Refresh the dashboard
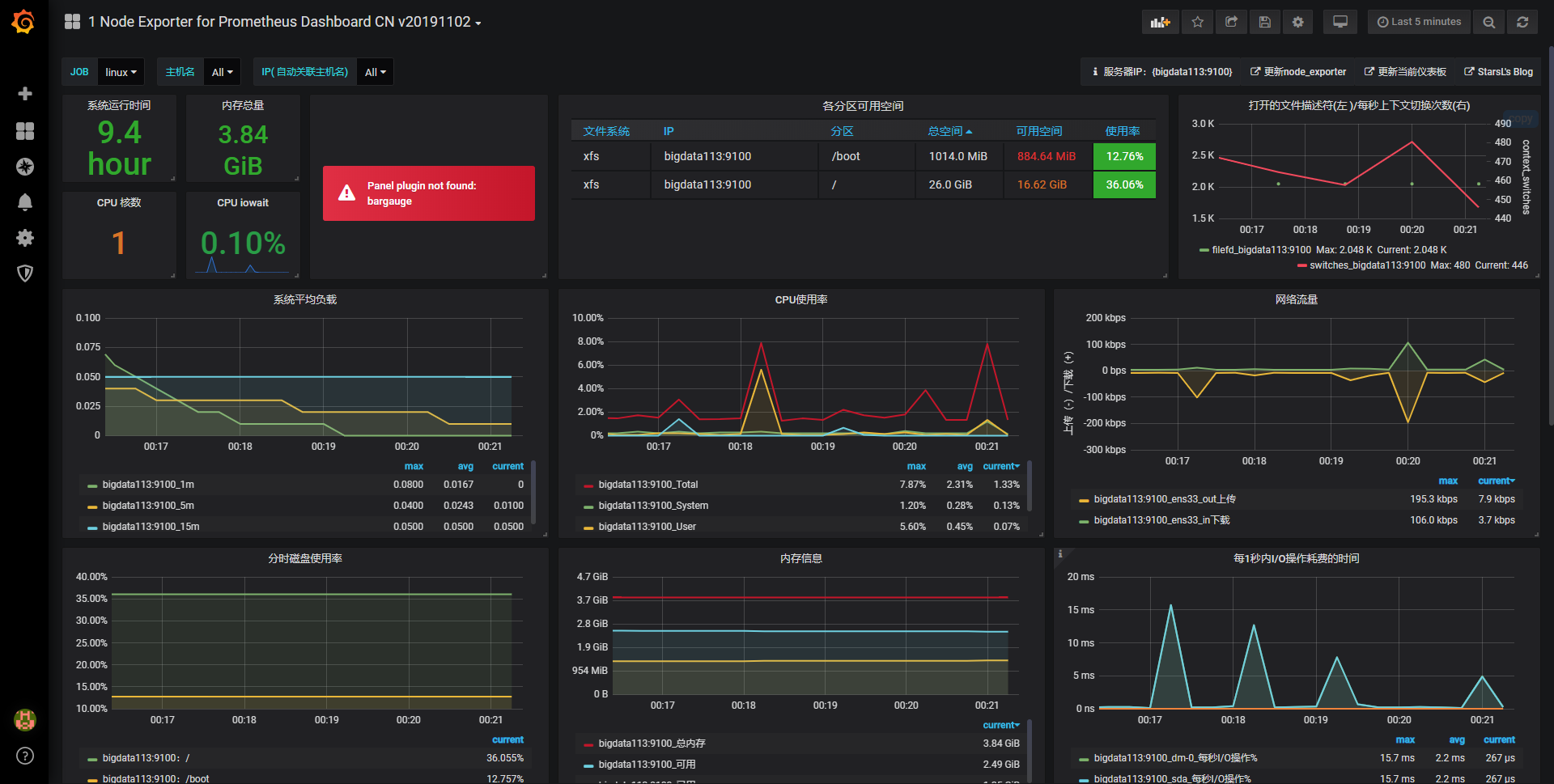This screenshot has width=1554, height=784. coord(1522,22)
